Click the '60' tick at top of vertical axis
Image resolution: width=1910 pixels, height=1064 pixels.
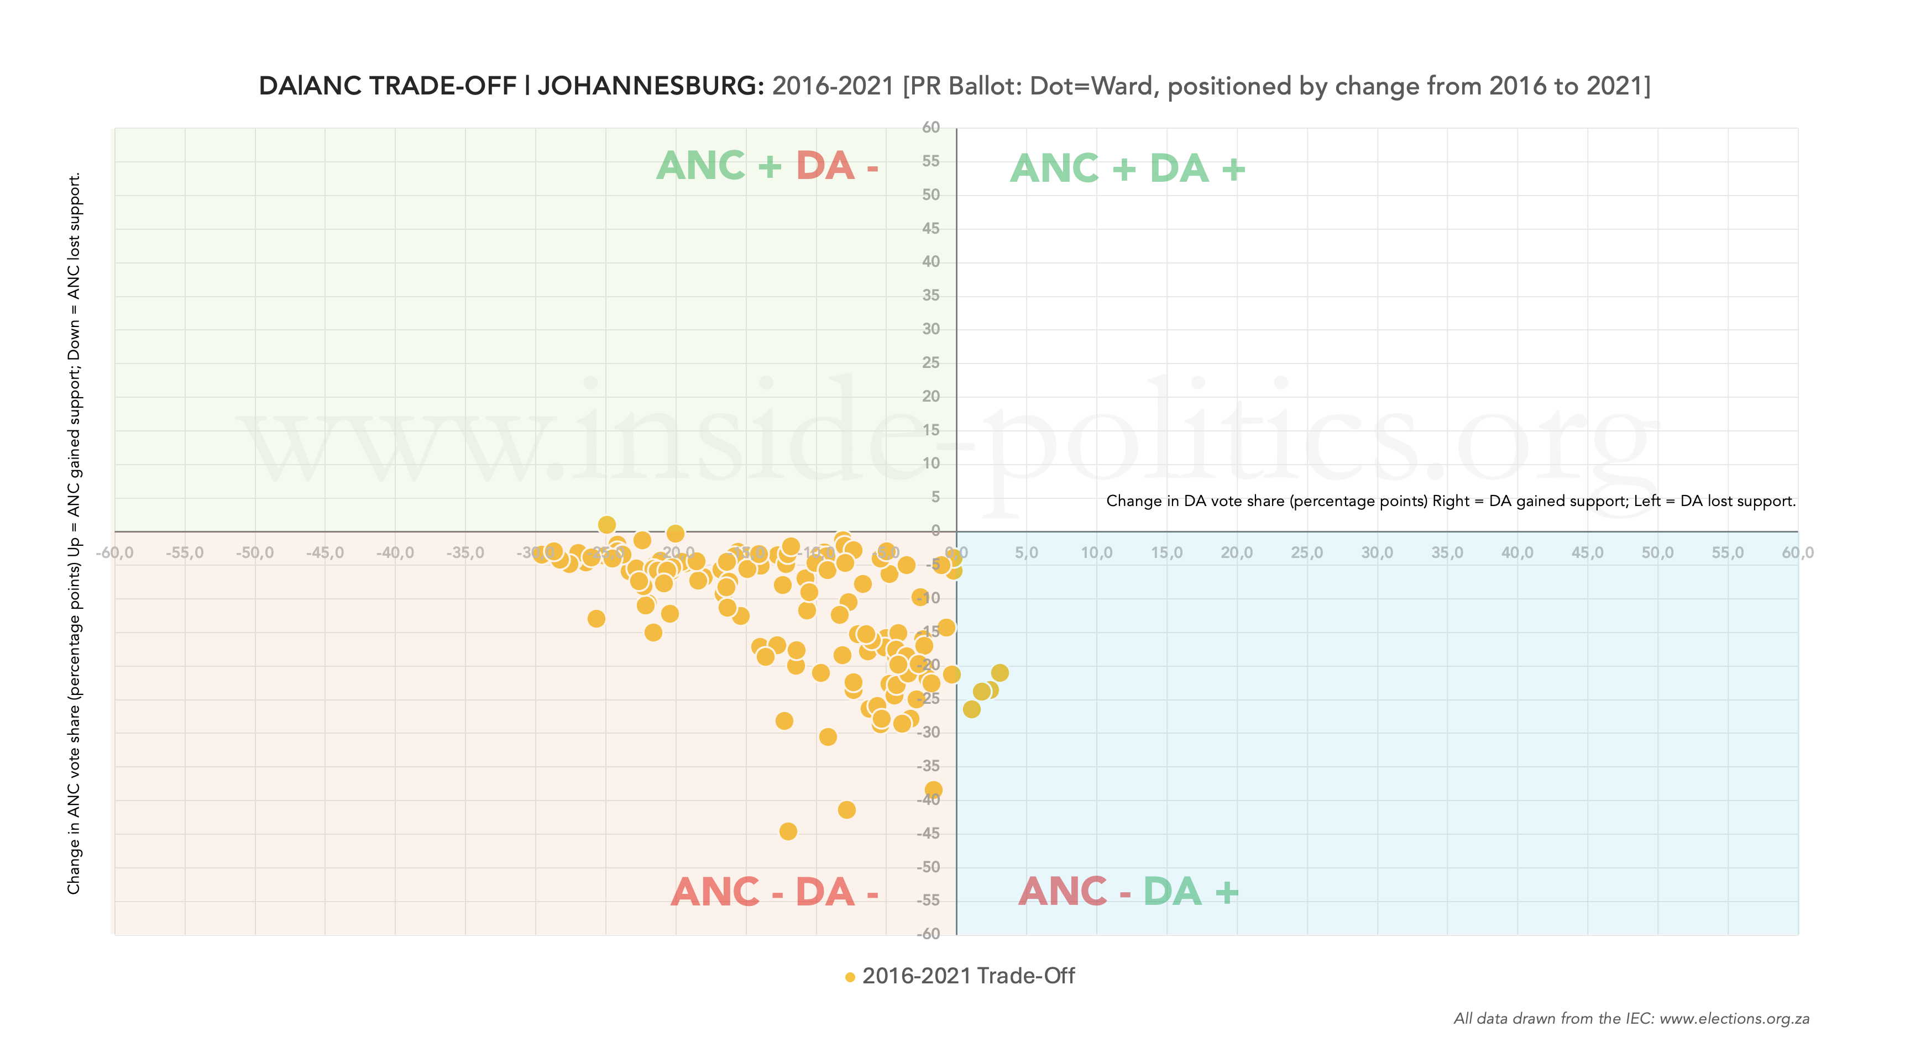(x=930, y=128)
